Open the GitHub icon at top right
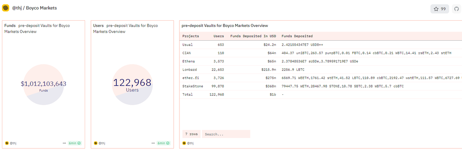Viewport: 462px width, 150px height. 457,8
